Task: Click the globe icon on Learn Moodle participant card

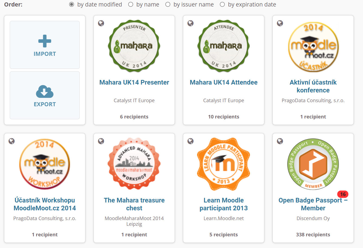Action: click(190, 141)
